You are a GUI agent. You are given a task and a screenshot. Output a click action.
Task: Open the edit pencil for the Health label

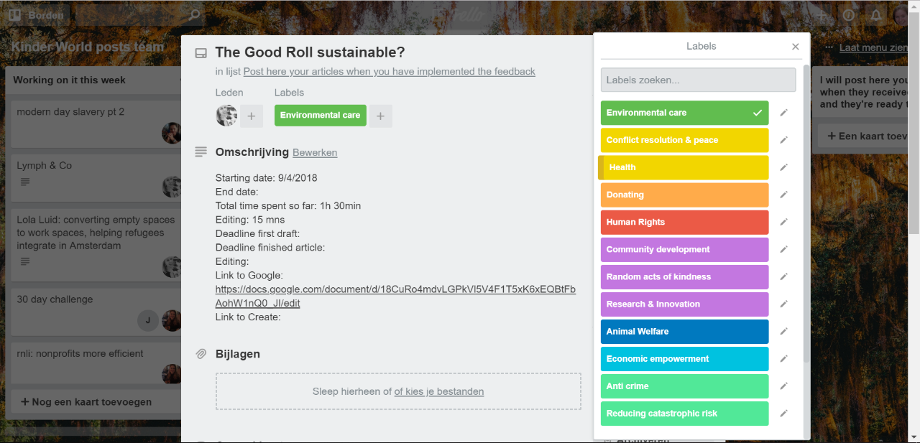pyautogui.click(x=783, y=167)
